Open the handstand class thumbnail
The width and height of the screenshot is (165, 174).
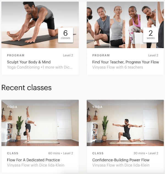40,123
